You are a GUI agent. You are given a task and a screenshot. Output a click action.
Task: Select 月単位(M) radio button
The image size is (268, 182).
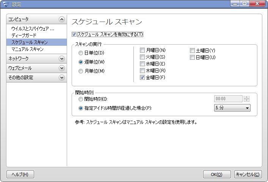80,71
